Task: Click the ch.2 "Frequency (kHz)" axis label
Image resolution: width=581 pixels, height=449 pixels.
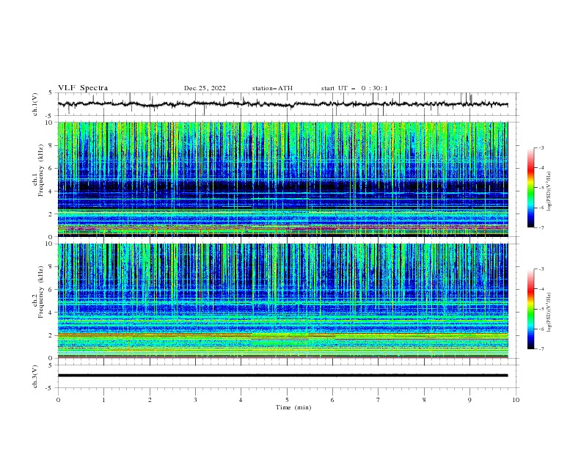Action: coord(41,292)
